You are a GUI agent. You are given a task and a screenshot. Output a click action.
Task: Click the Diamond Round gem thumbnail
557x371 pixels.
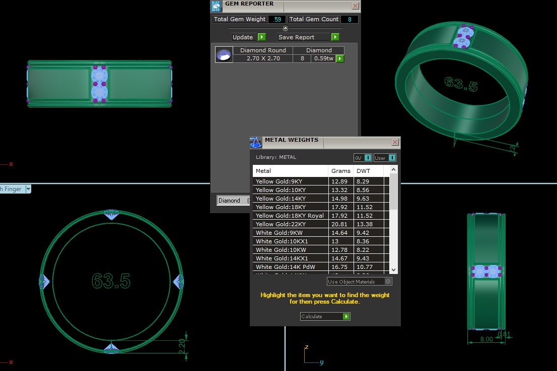[x=224, y=54]
